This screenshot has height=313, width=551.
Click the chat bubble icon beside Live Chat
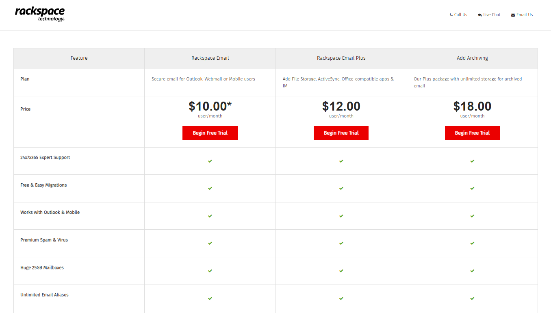tap(480, 15)
